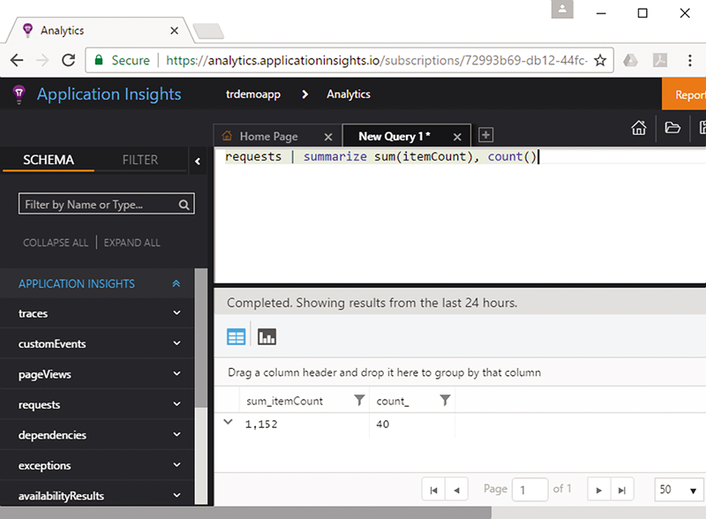Switch to the FILTER tab
The image size is (706, 519).
(x=139, y=160)
